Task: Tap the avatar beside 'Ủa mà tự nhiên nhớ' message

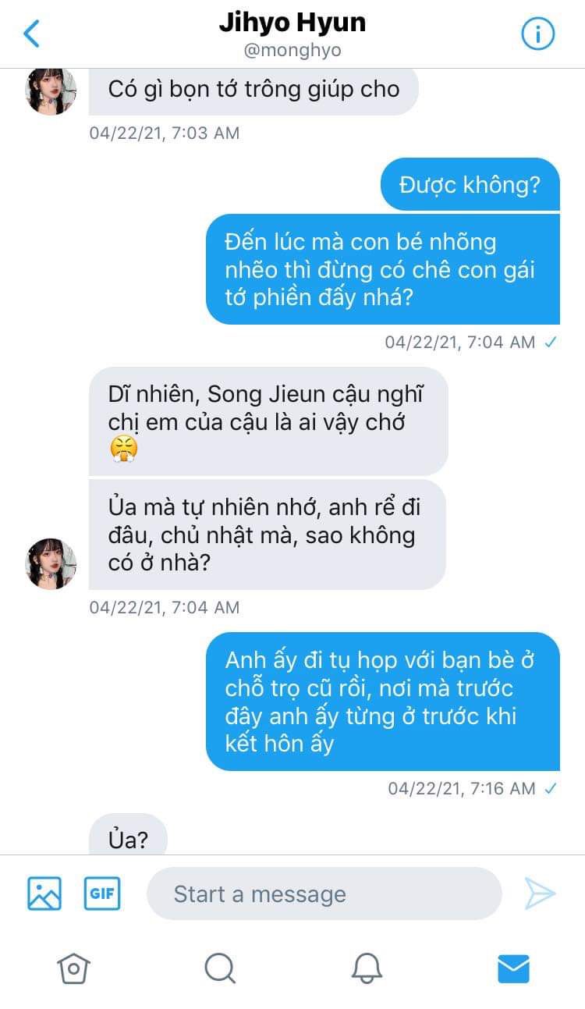Action: pyautogui.click(x=51, y=563)
